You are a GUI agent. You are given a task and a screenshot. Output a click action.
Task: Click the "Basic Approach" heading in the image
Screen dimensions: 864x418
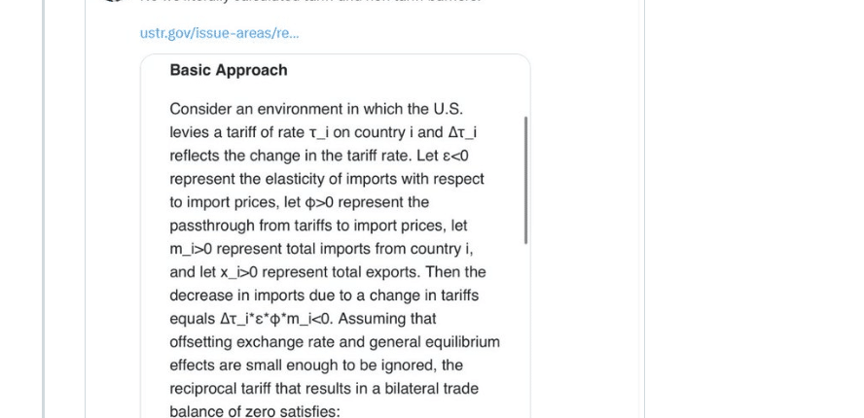(x=229, y=70)
